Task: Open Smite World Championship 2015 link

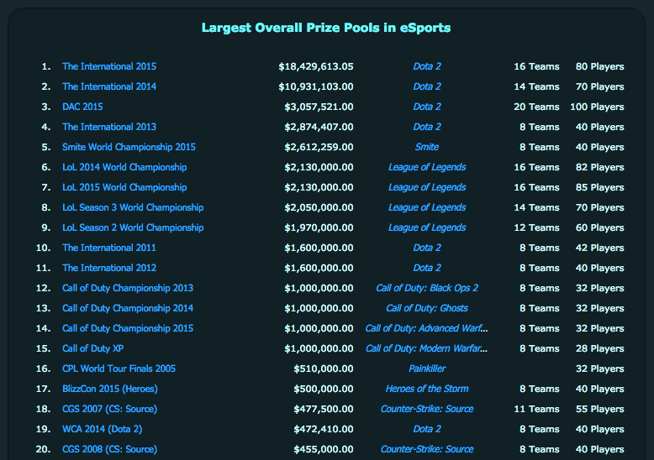Action: click(x=129, y=147)
